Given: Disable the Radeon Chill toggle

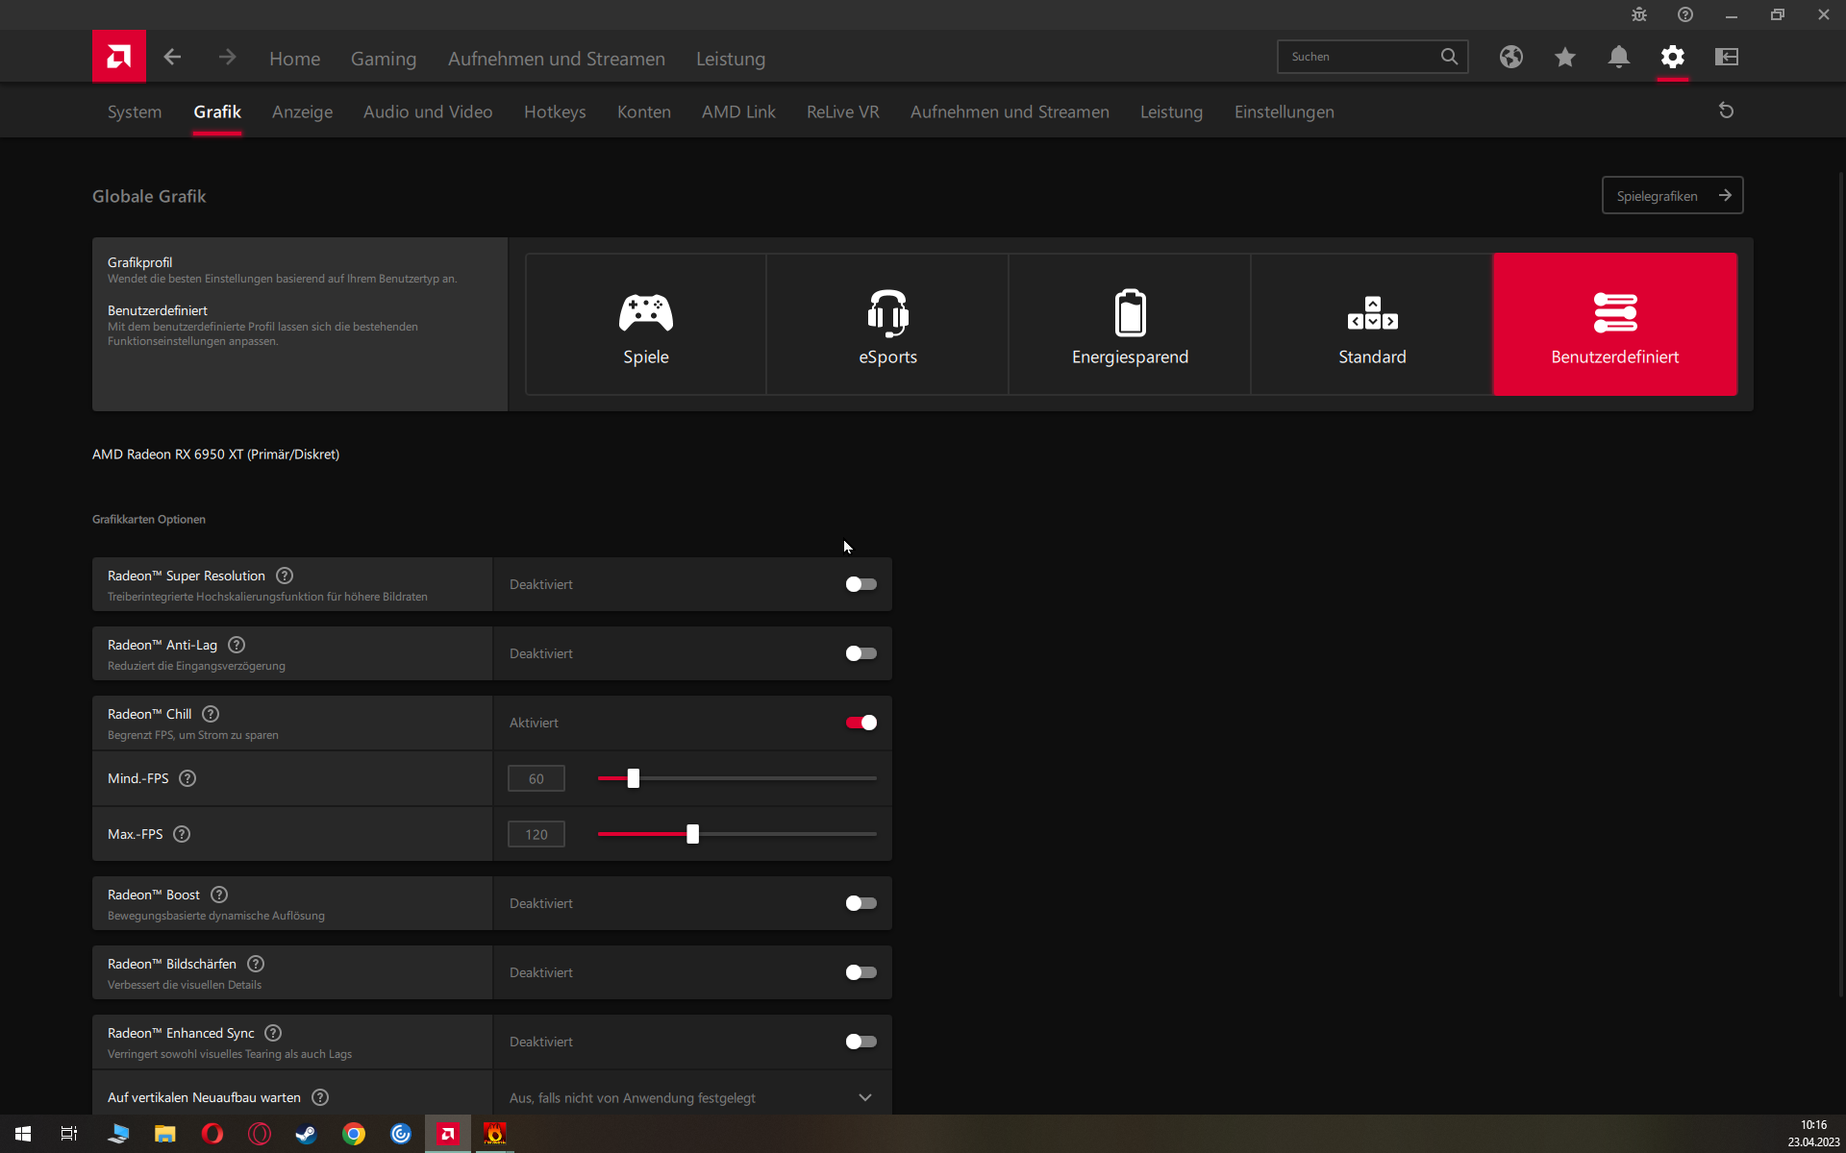Looking at the screenshot, I should pos(861,723).
